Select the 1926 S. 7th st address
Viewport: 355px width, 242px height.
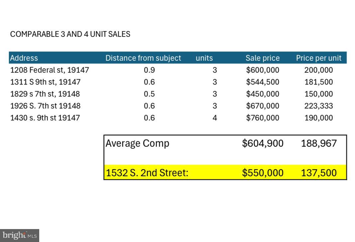[45, 106]
